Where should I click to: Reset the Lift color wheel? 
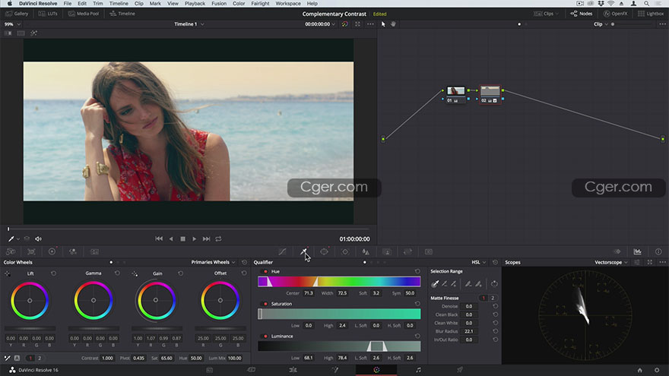(x=53, y=273)
